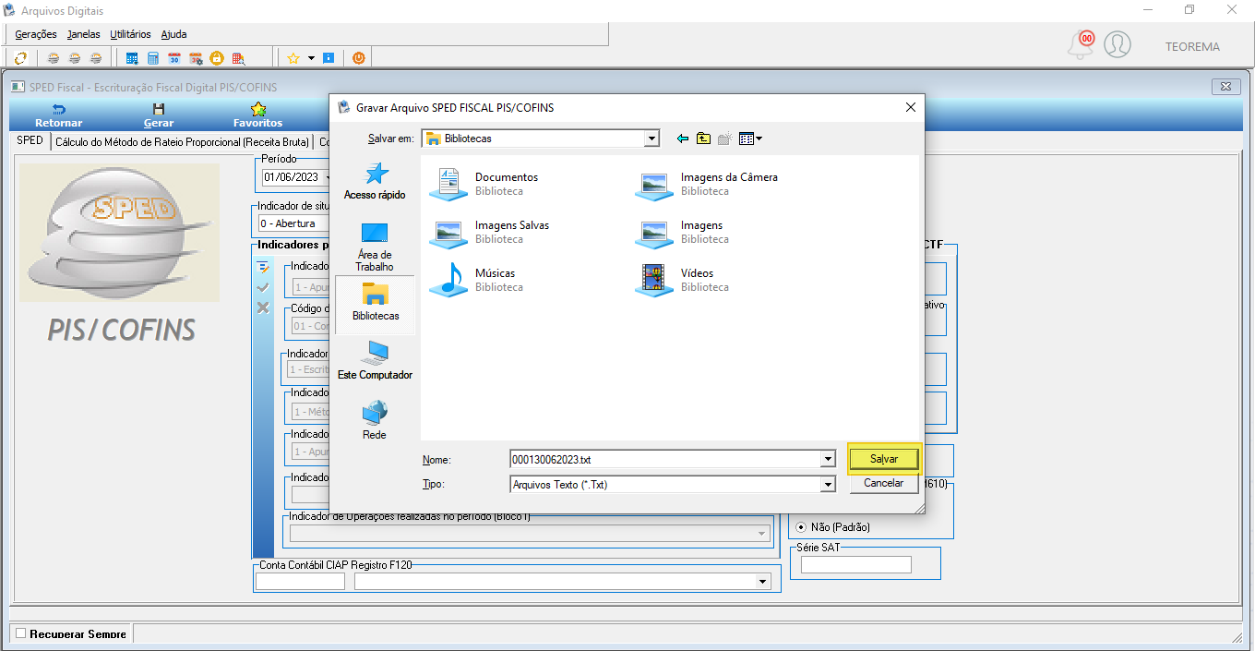Click the Cancelar button
The height and width of the screenshot is (651, 1255).
(883, 483)
